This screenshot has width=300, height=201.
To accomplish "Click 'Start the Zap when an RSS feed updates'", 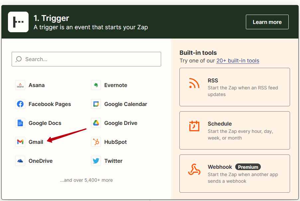I will pyautogui.click(x=243, y=91).
